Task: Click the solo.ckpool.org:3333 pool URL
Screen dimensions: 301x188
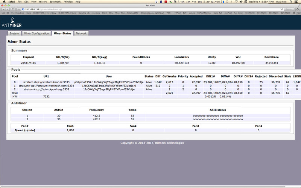Action: click(46, 89)
